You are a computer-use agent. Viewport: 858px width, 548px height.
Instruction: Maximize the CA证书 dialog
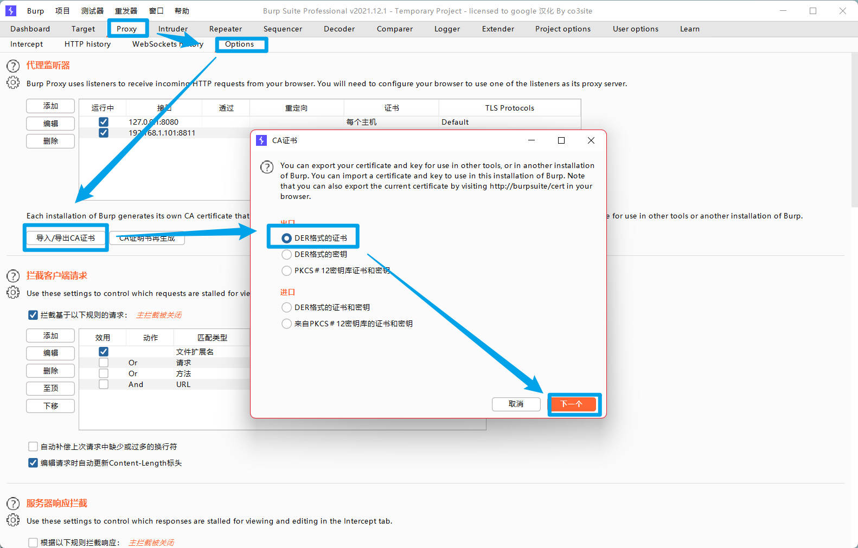tap(561, 140)
